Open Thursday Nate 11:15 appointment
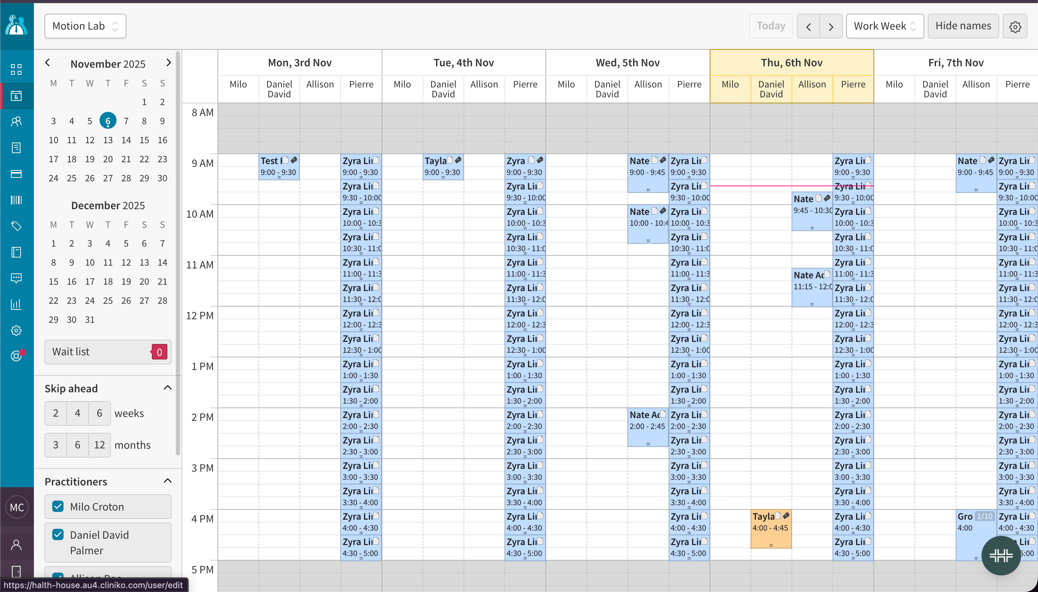Viewport: 1038px width, 592px height. click(812, 287)
